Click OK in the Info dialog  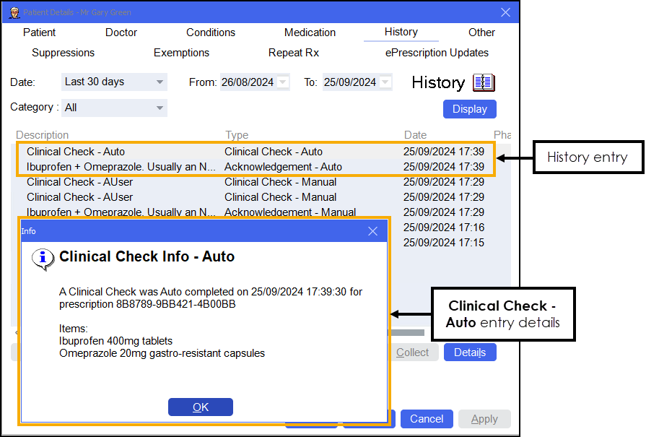coord(201,407)
